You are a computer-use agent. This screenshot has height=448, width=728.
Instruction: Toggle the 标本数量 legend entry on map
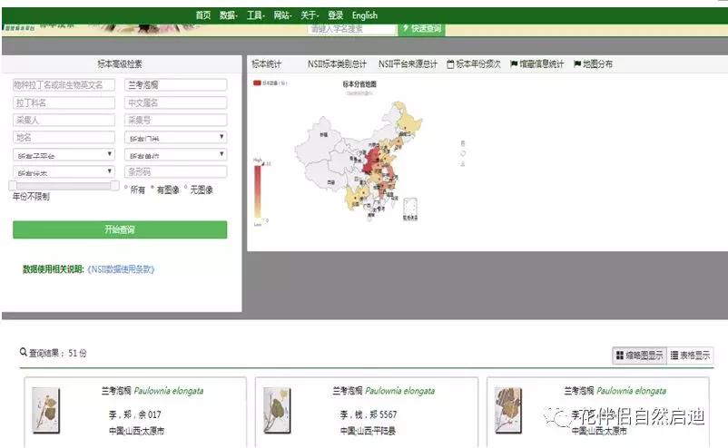point(270,83)
